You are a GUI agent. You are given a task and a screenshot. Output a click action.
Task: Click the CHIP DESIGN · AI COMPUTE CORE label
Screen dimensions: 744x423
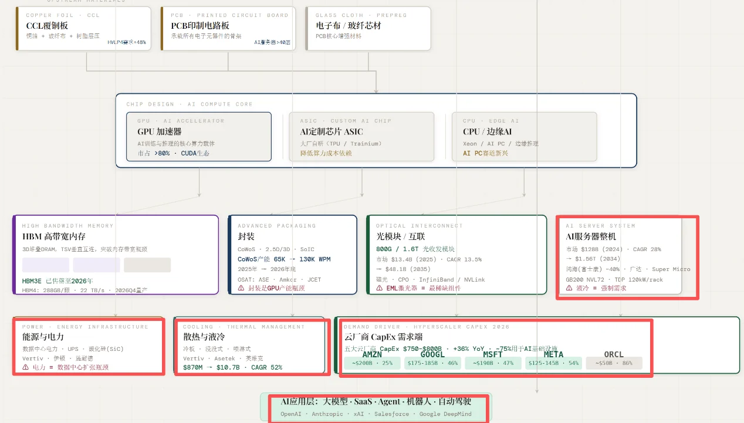point(190,104)
